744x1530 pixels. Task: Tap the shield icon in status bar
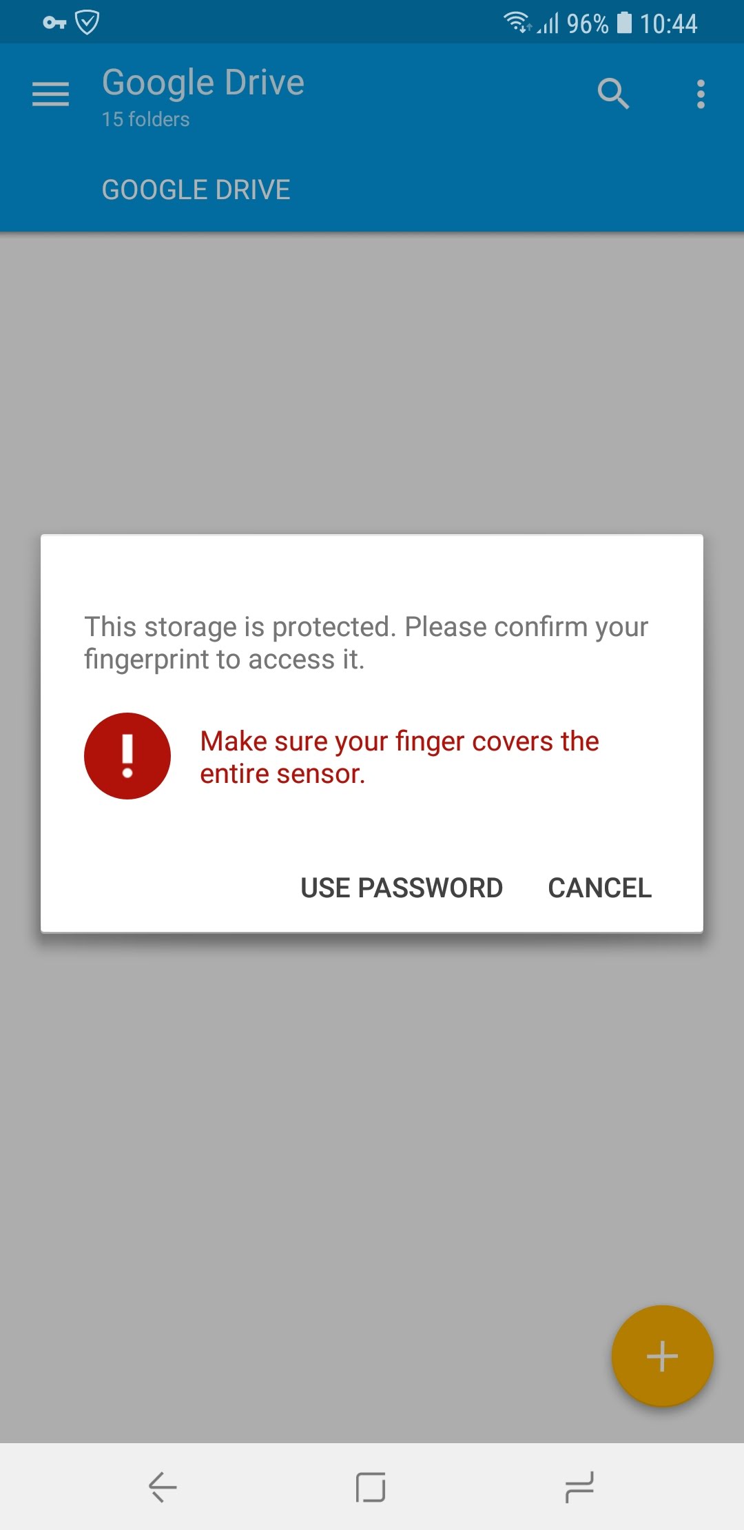tap(87, 23)
